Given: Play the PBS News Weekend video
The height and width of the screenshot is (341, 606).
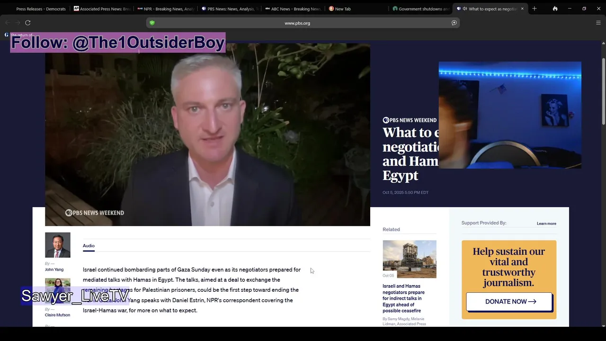Looking at the screenshot, I should [207, 135].
